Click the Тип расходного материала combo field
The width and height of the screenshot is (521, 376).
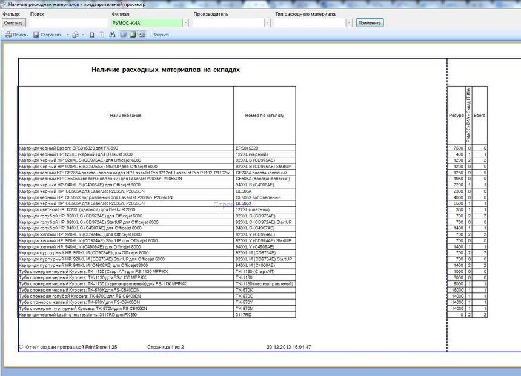310,23
